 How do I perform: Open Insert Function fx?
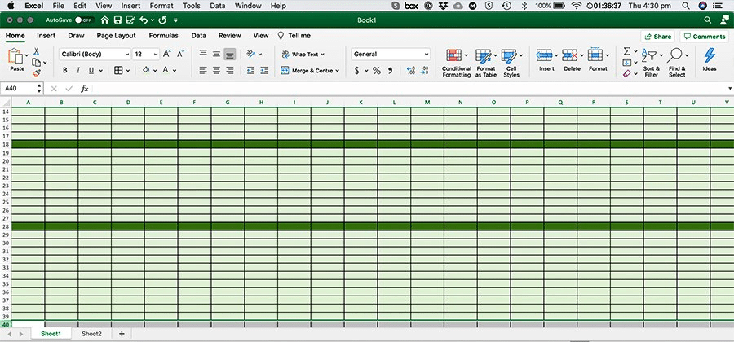tap(84, 88)
